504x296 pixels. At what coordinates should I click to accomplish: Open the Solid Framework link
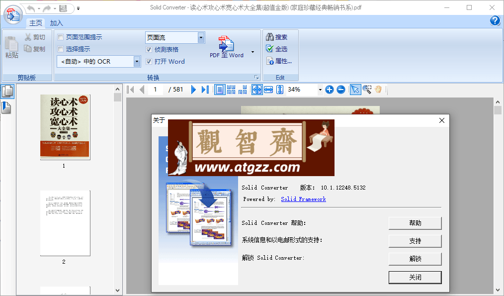[303, 199]
